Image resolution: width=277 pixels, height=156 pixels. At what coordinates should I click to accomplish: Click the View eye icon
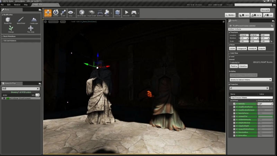tap(71, 13)
